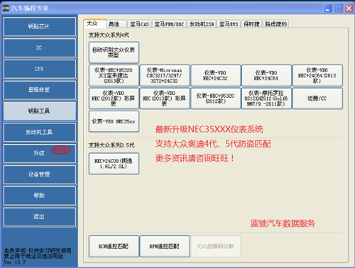355x268 pixels.
Task: Open the 路虎捷豹 tab
Action: (275, 24)
